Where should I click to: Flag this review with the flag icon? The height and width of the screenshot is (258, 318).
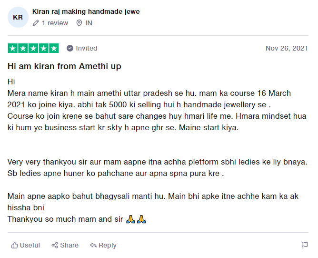304,245
